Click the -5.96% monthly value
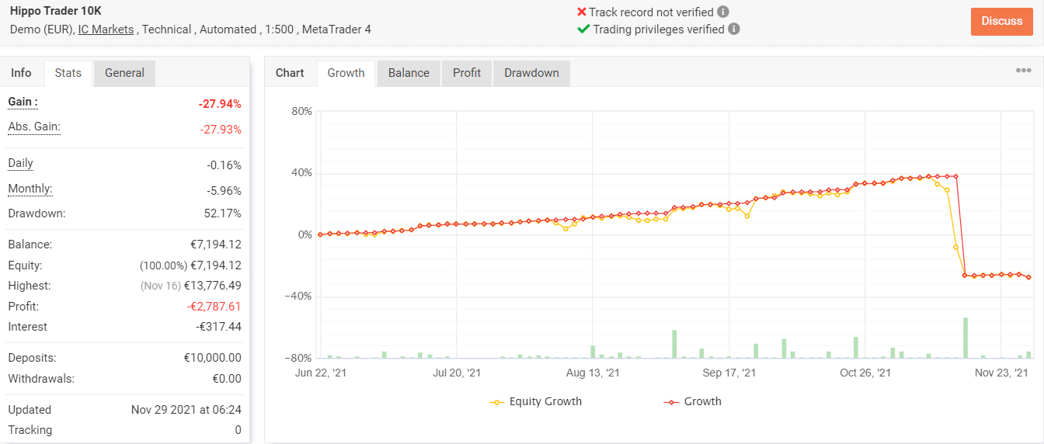 (x=224, y=191)
